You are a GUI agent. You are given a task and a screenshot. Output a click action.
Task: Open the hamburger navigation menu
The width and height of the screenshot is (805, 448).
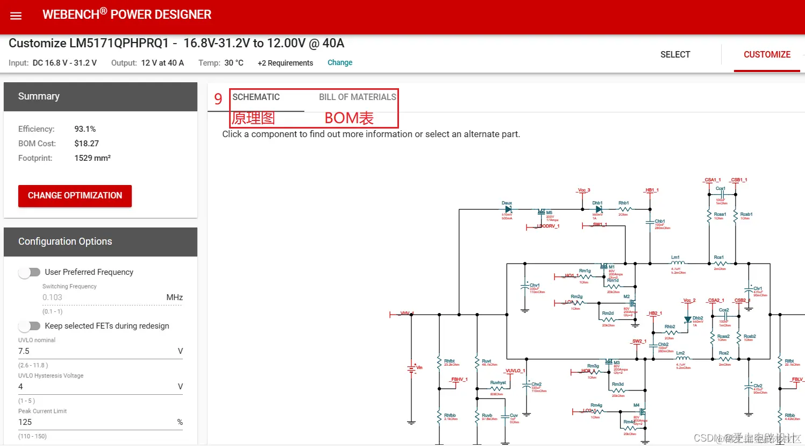(16, 16)
